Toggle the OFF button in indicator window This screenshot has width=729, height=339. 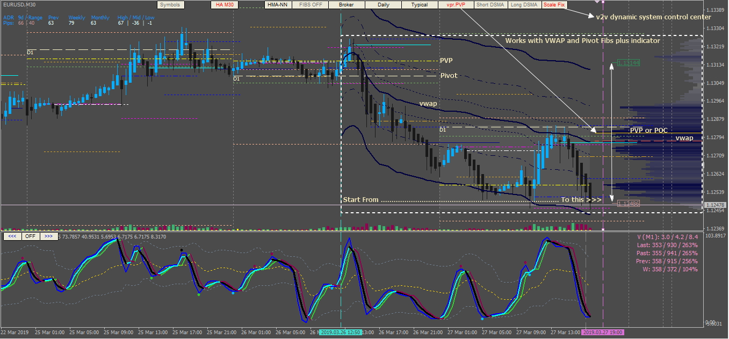point(30,236)
